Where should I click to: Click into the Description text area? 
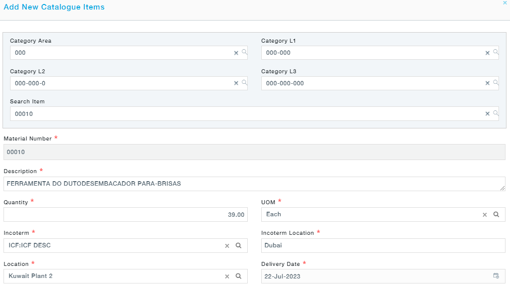click(x=251, y=184)
